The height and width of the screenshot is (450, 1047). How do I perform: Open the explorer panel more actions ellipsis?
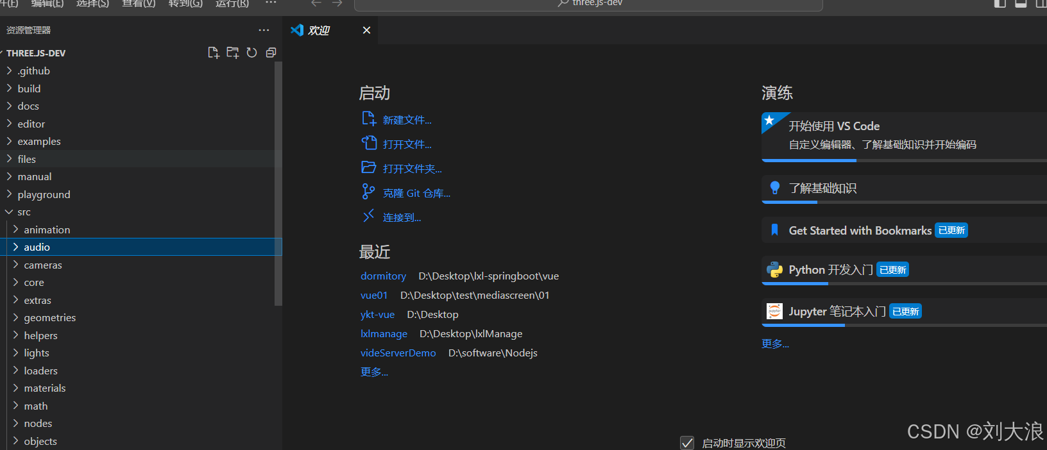(x=264, y=30)
